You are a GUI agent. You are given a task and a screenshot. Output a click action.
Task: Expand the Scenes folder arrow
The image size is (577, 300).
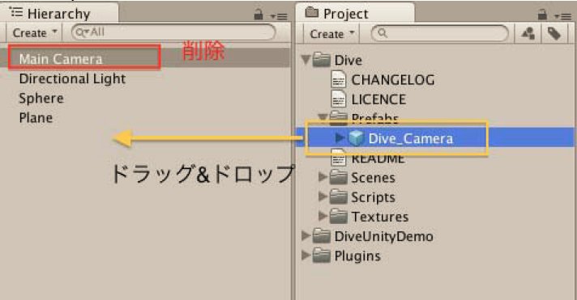323,177
